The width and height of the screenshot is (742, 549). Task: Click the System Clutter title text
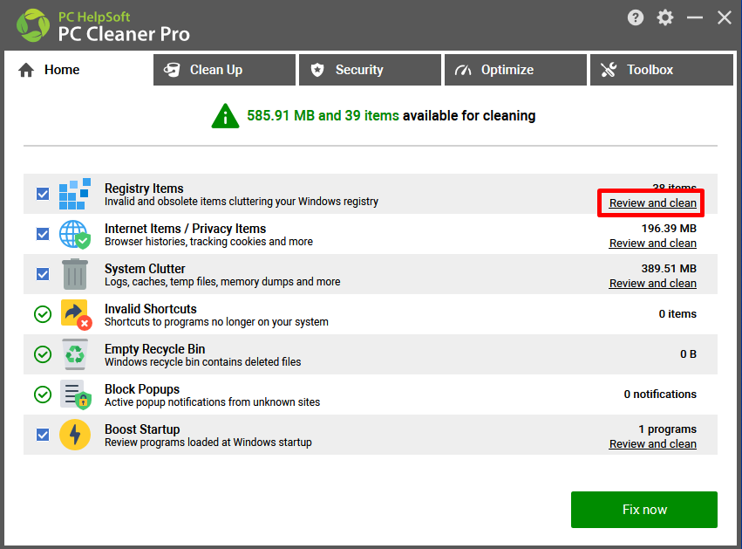(x=145, y=269)
